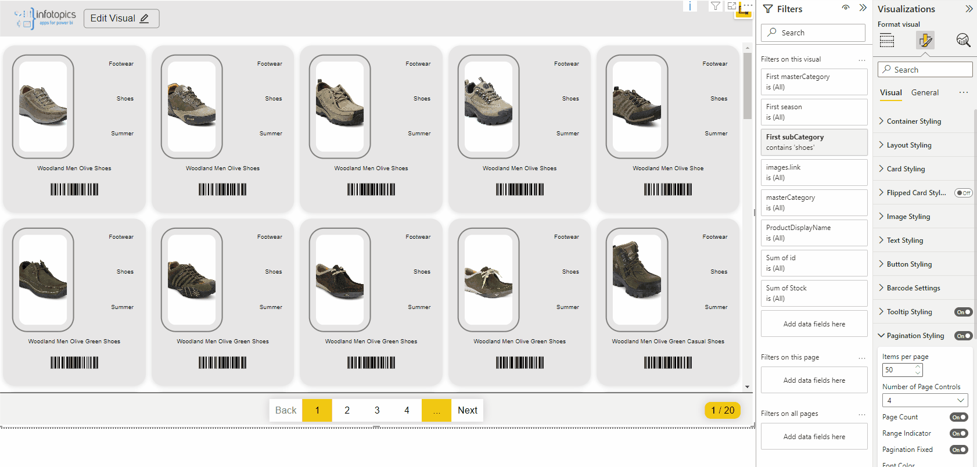Viewport: 977px width, 467px height.
Task: Click the visual header filter funnel icon
Action: point(716,6)
